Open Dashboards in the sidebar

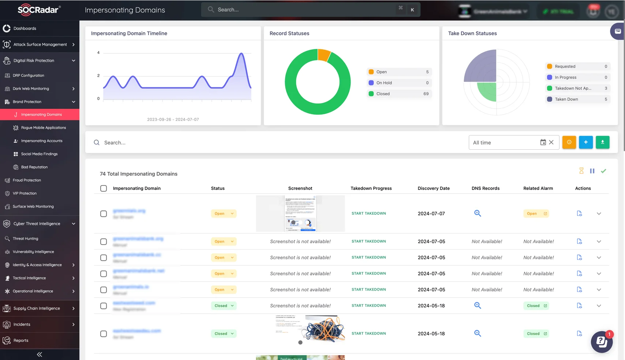point(39,28)
